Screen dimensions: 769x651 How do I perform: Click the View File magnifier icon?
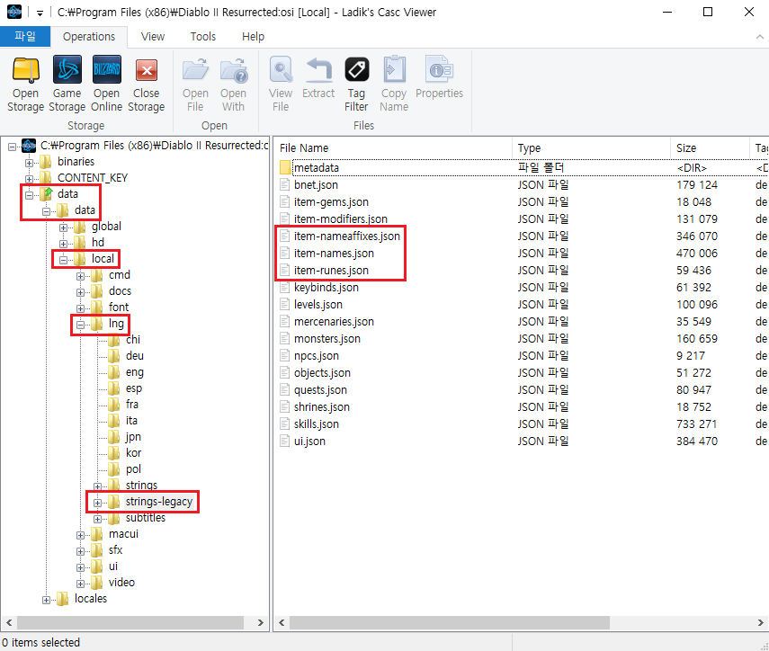281,70
